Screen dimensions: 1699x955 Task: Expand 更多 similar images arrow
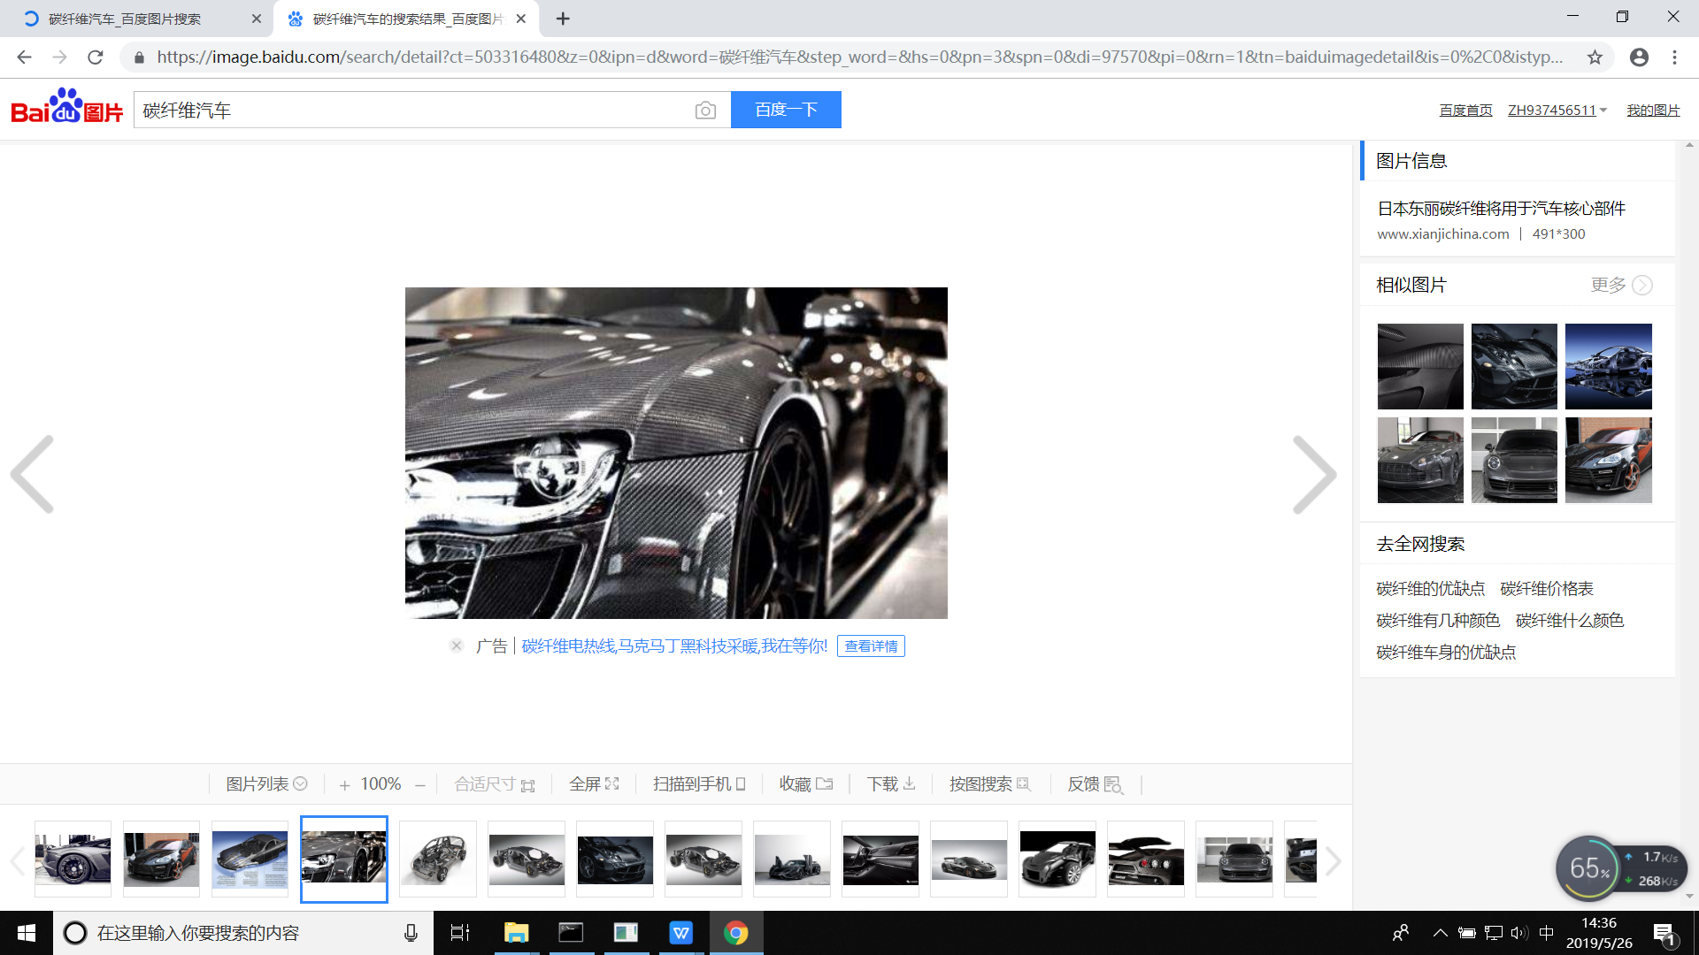pos(1641,285)
